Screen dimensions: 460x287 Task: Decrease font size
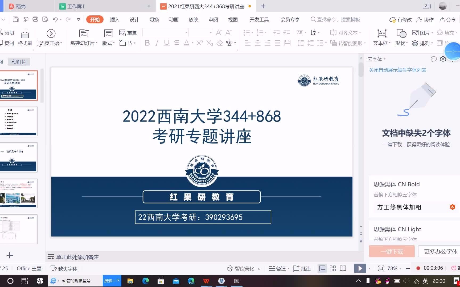[229, 33]
